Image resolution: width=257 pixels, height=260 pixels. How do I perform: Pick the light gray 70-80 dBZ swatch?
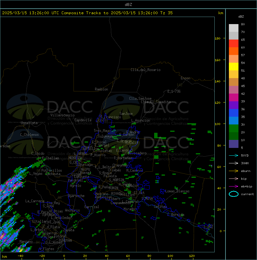pos(234,28)
